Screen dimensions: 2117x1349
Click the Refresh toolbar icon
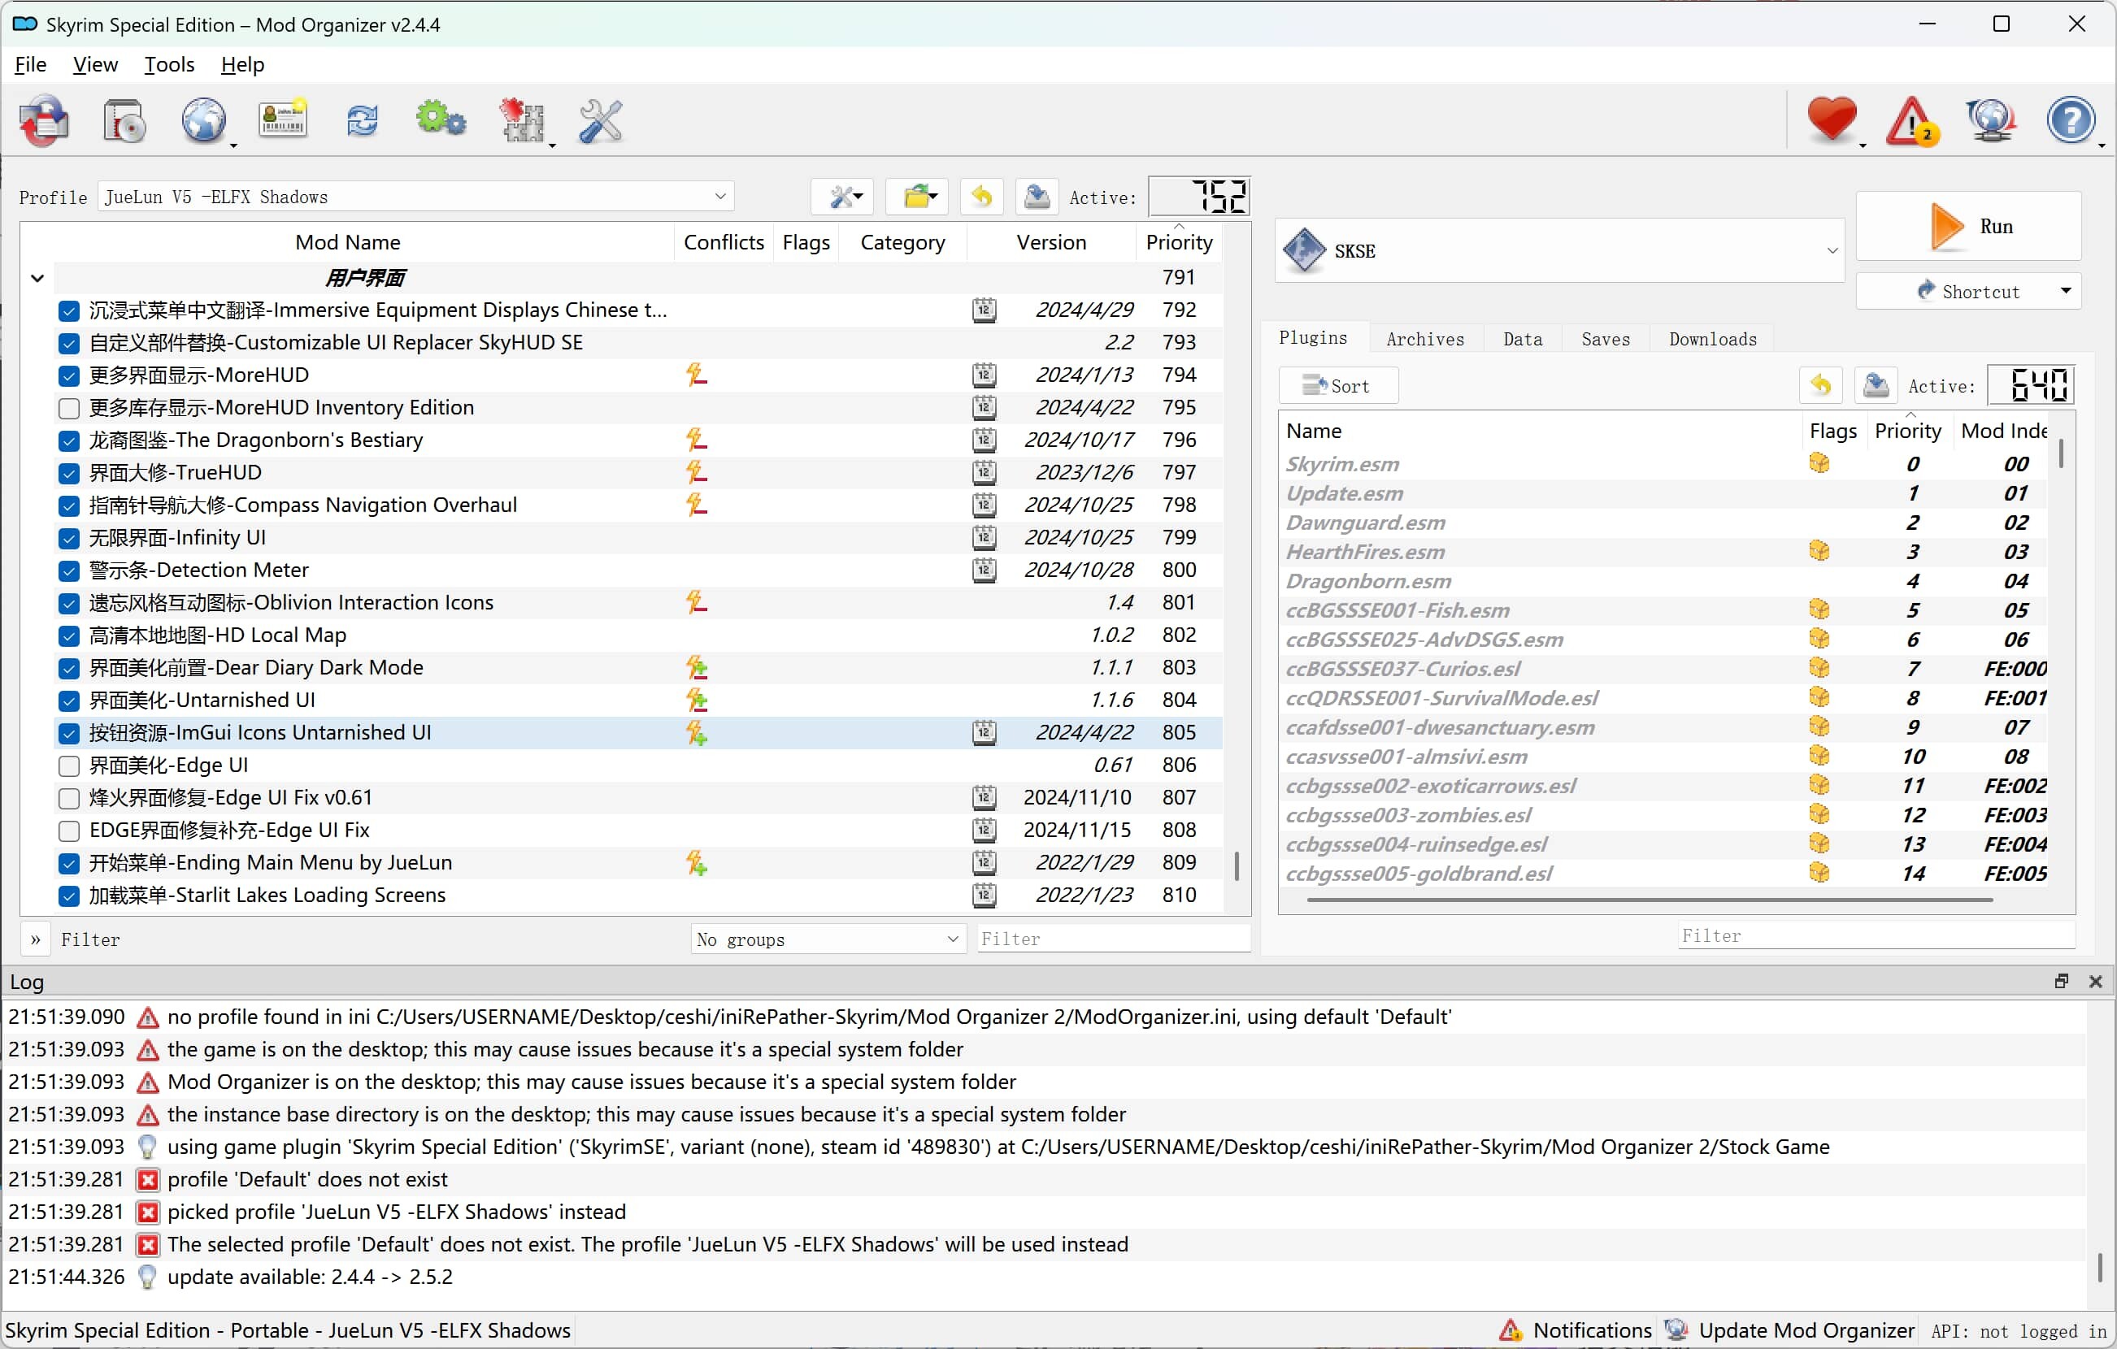363,120
